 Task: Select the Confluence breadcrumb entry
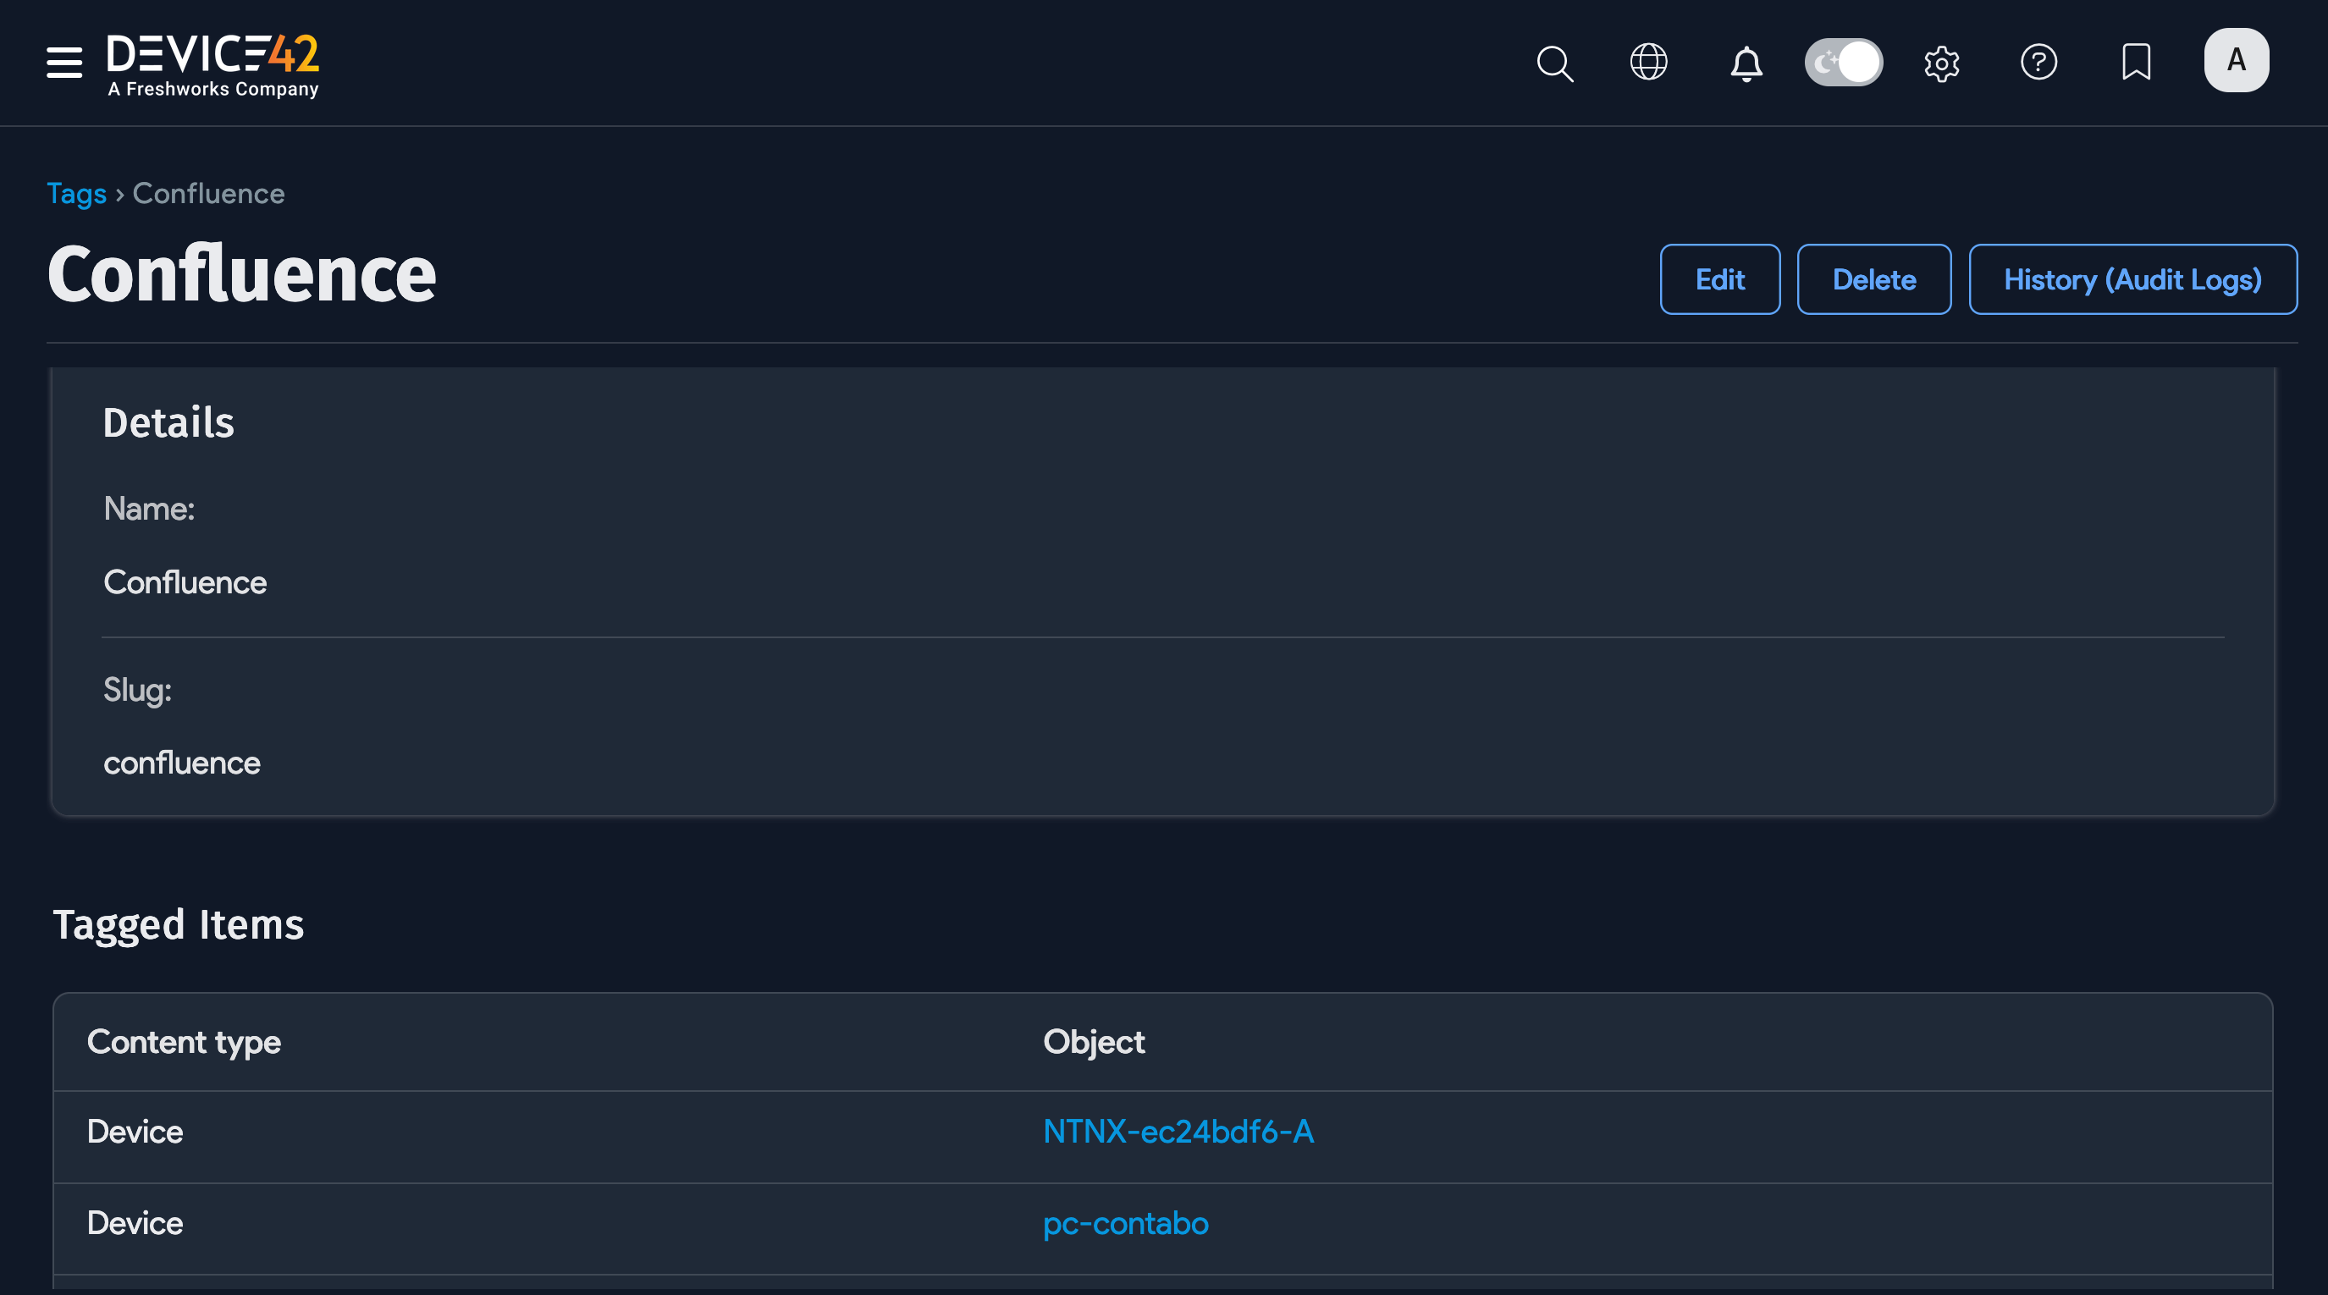pyautogui.click(x=208, y=192)
